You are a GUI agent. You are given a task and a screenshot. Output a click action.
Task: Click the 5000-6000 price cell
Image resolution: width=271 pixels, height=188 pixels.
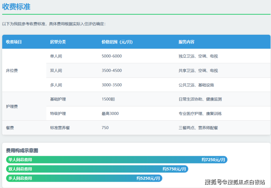[x=112, y=56]
